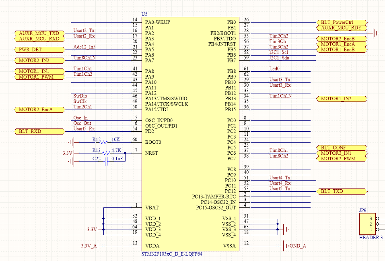Screen dimensions: 385x261
Task: Select the 3.3V power symbol feeding R13
Action: coord(68,153)
